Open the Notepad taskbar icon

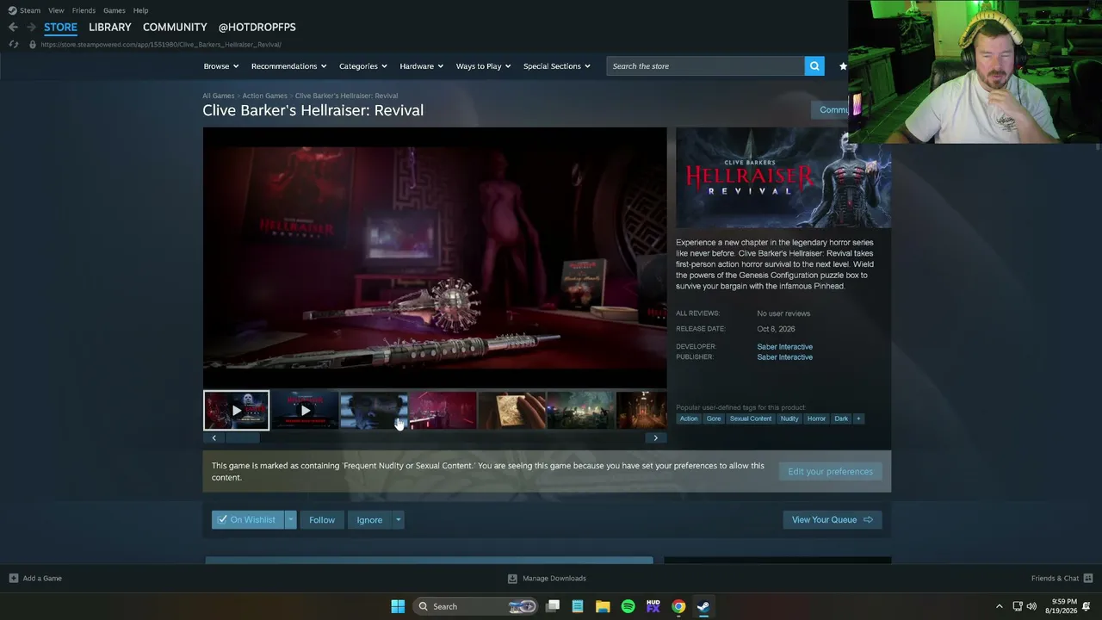tap(578, 606)
